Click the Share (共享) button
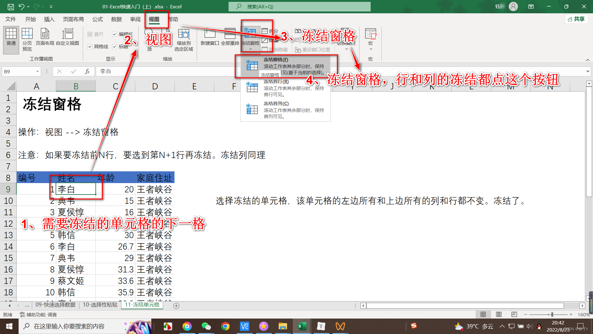593x334 pixels. [x=576, y=19]
